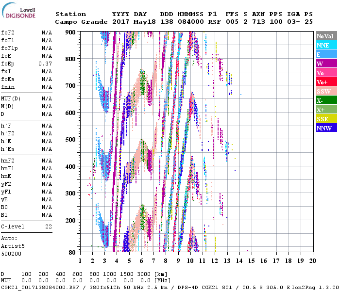Click the Vo+ red legend box
The image size is (340, 291).
(x=326, y=82)
